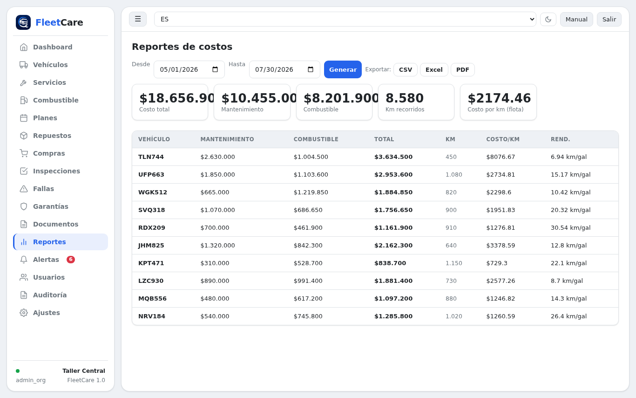Export report as Excel

point(434,69)
